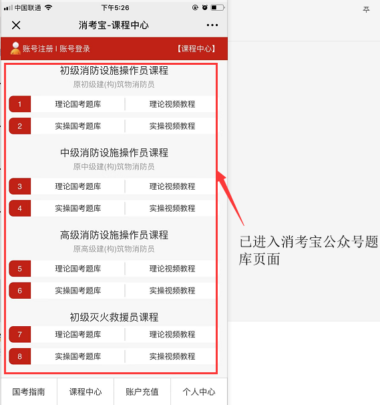380x405 pixels.
Task: Switch to the 国考指南 bottom tab
Action: 29,392
